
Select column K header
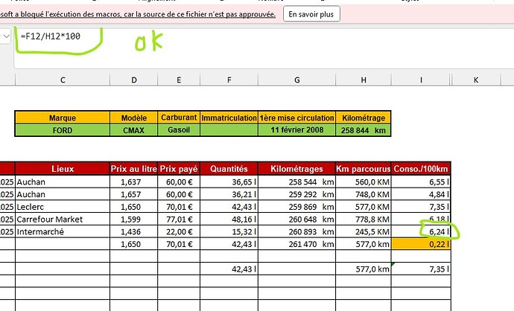(x=476, y=80)
